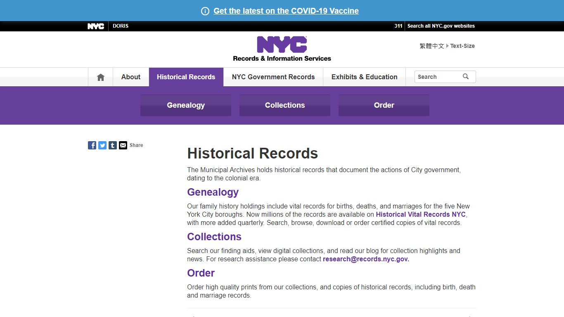
Task: Open the COVID-19 Vaccine banner link
Action: point(286,11)
